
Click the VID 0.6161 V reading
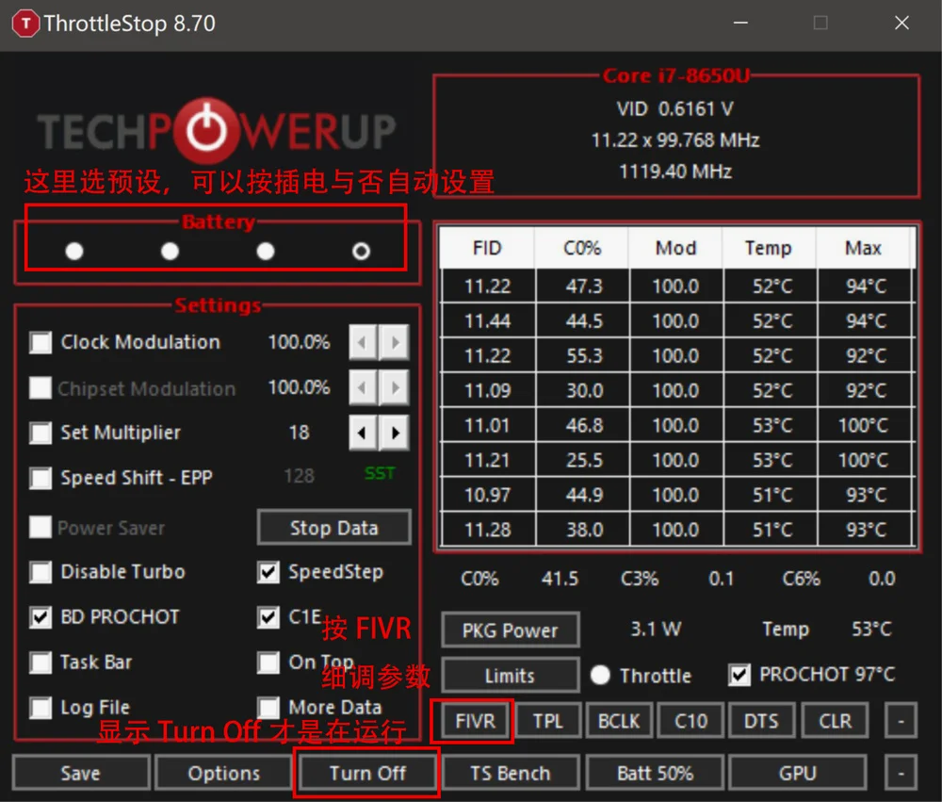point(675,108)
